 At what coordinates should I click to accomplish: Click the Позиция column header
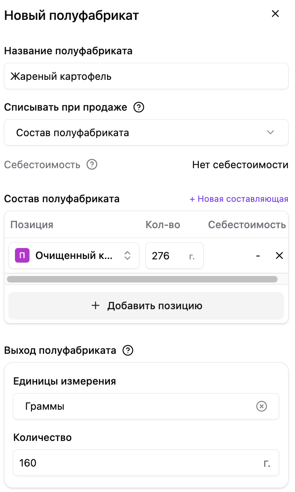32,225
